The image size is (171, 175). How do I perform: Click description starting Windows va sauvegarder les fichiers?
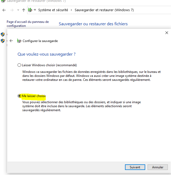(91, 76)
